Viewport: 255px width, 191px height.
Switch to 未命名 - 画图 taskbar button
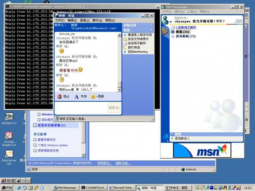tap(178, 188)
